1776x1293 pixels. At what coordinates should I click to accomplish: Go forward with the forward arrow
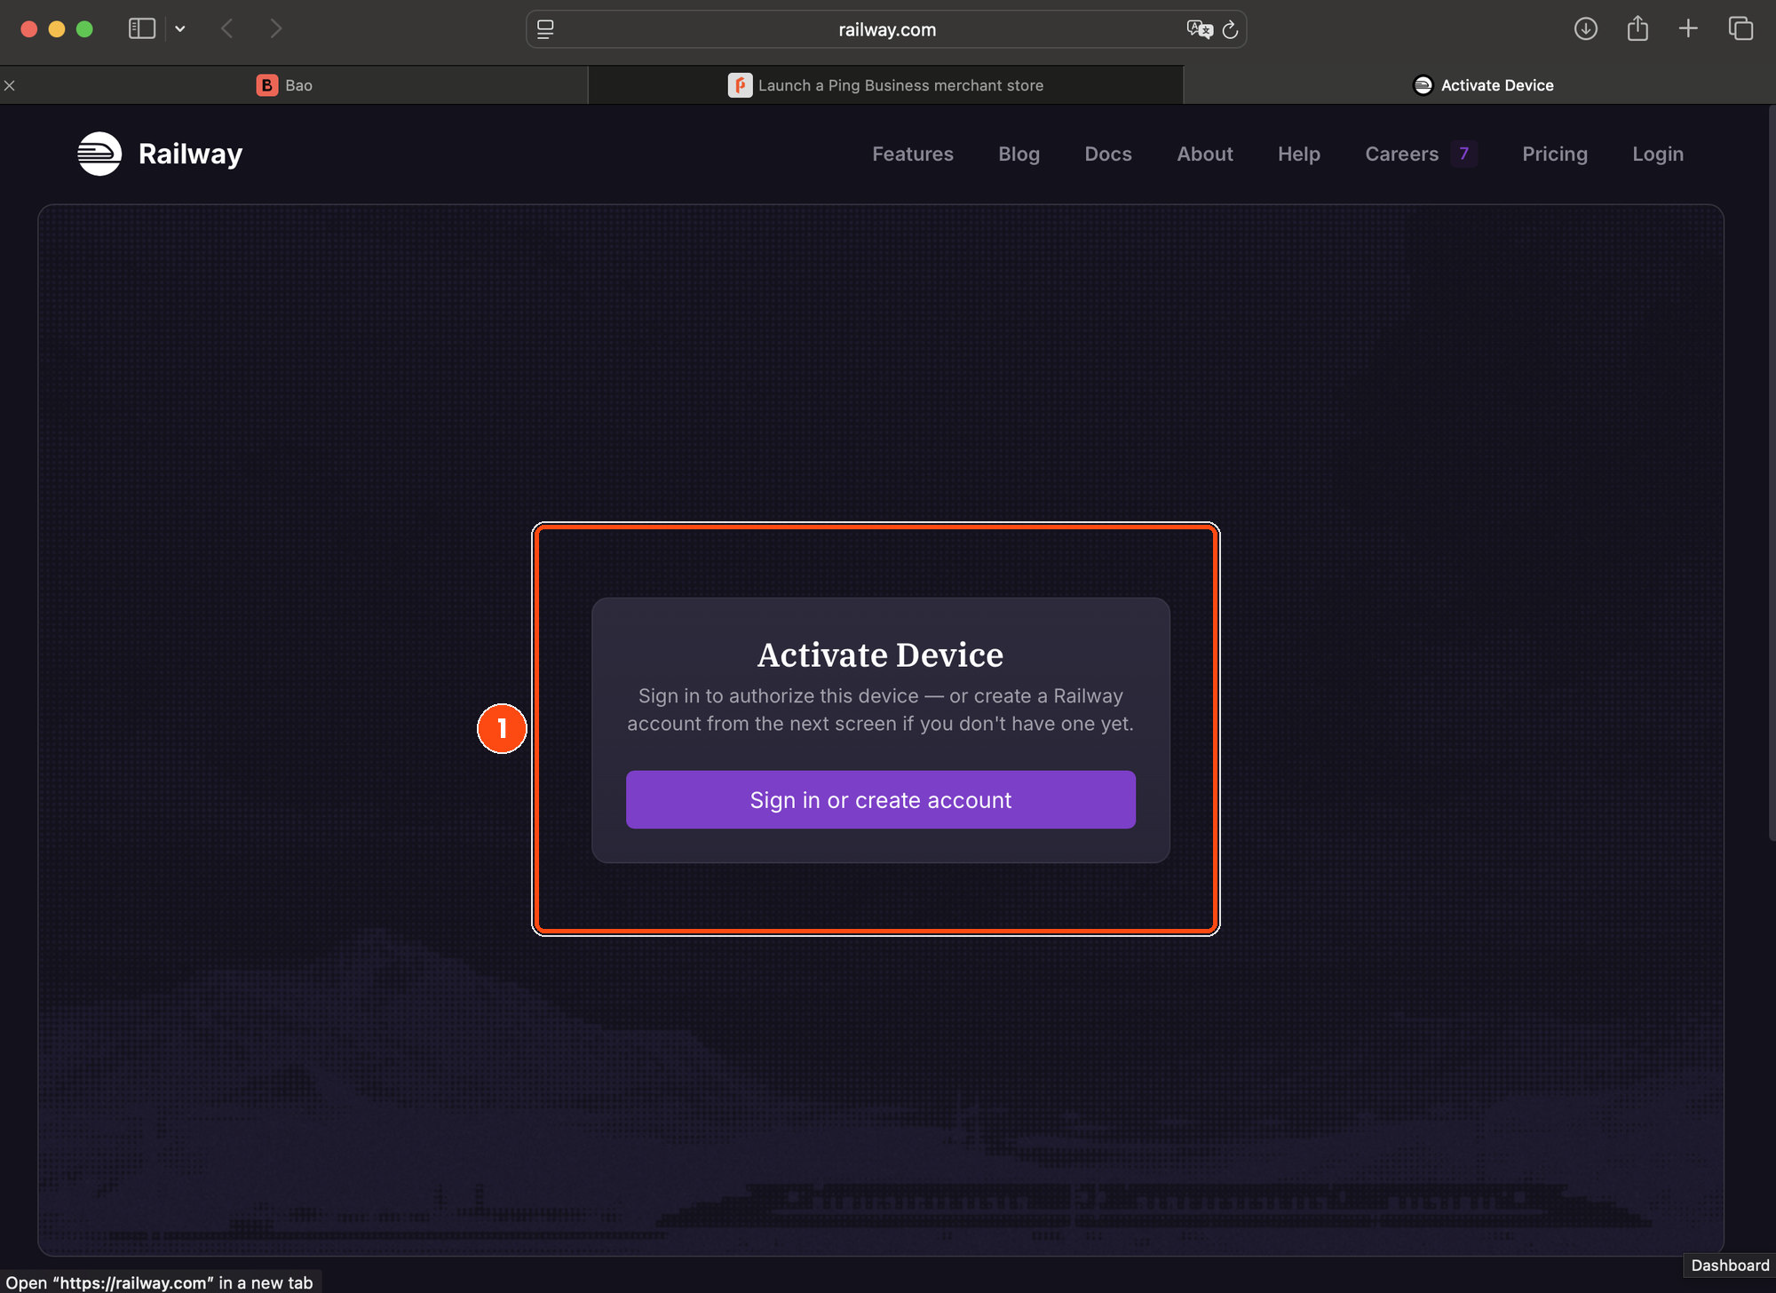point(276,28)
